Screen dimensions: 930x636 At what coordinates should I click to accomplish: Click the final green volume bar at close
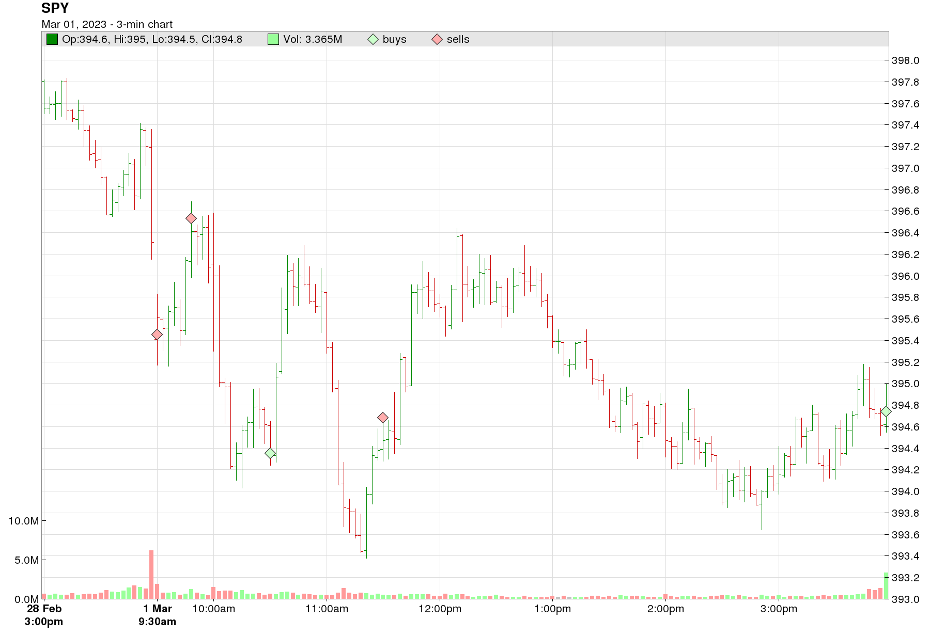pos(886,586)
